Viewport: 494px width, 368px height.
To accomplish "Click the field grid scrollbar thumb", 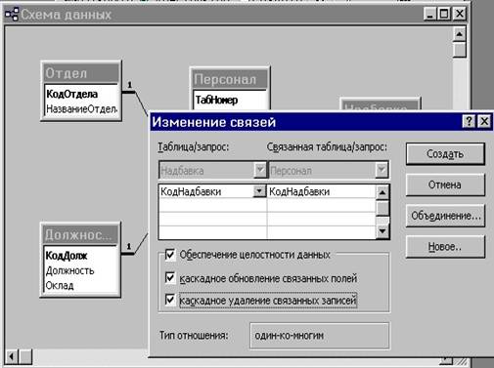I will (382, 208).
